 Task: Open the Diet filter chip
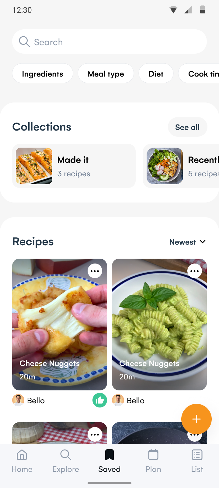(156, 74)
